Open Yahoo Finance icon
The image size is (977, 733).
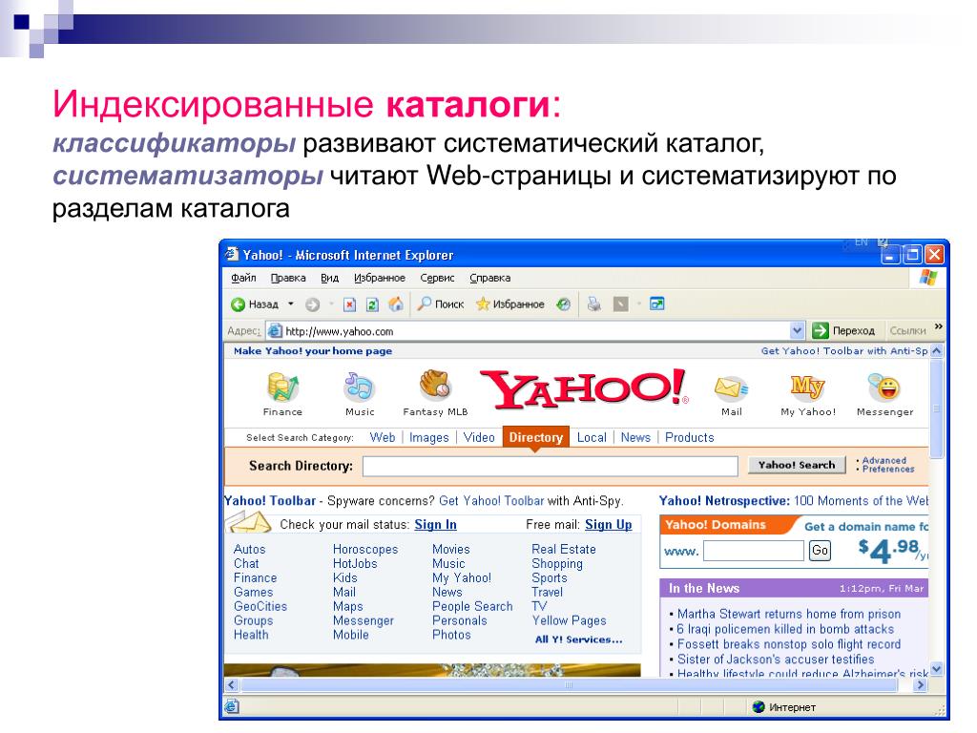coord(282,387)
